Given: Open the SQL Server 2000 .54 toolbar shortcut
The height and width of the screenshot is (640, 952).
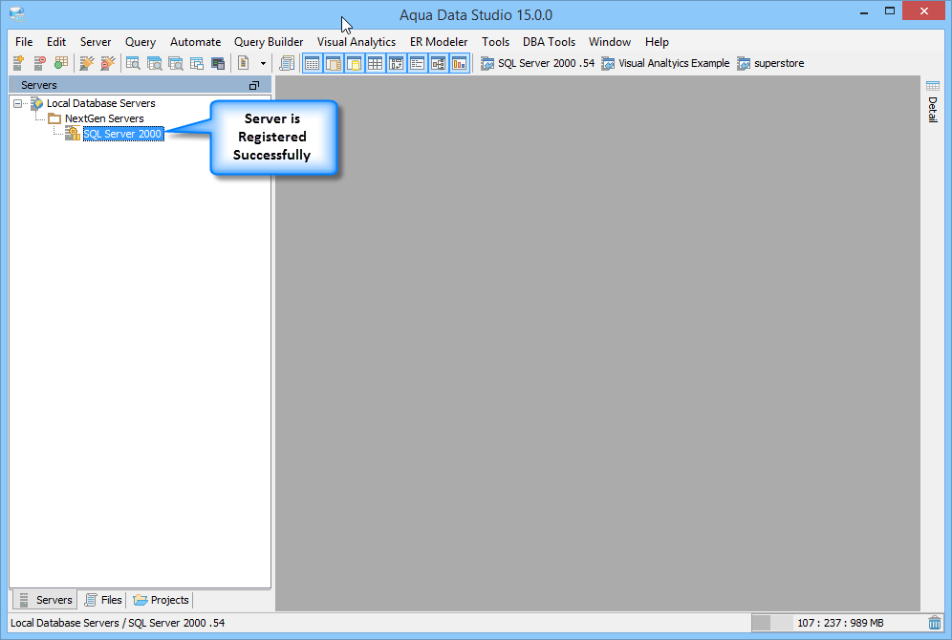Looking at the screenshot, I should click(x=537, y=63).
